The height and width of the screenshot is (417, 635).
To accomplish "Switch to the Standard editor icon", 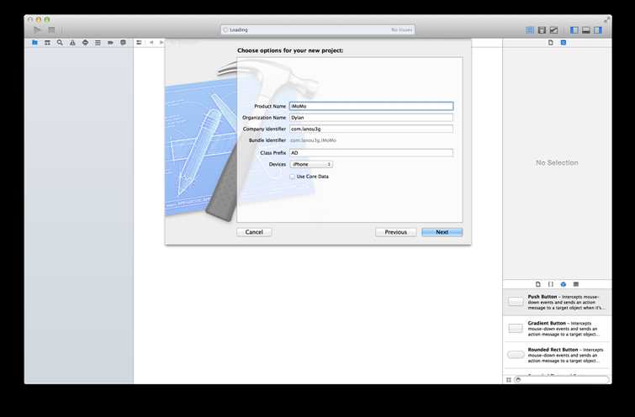I will (x=529, y=30).
